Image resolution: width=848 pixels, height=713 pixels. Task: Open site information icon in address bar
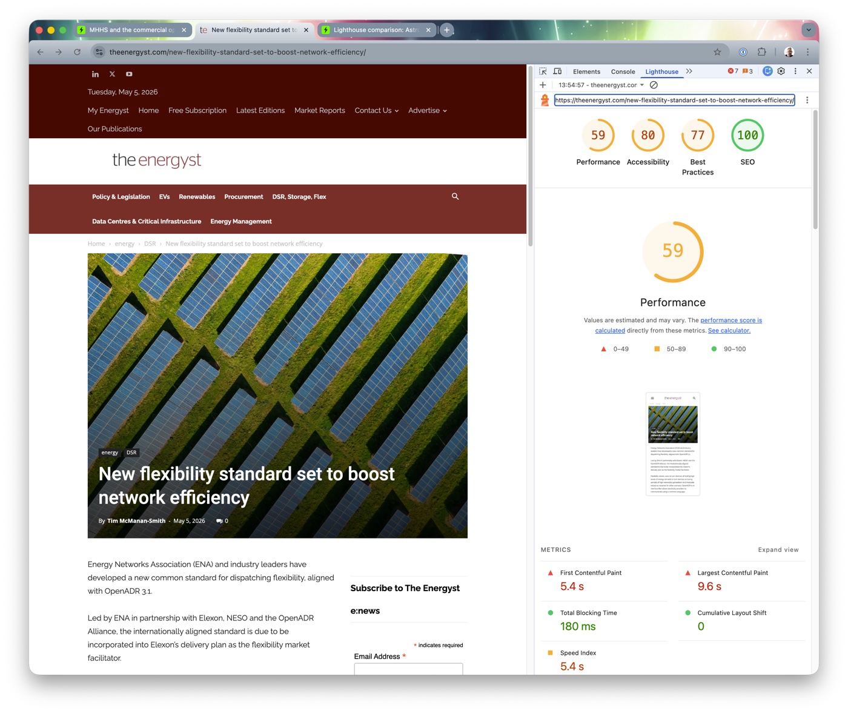[99, 52]
